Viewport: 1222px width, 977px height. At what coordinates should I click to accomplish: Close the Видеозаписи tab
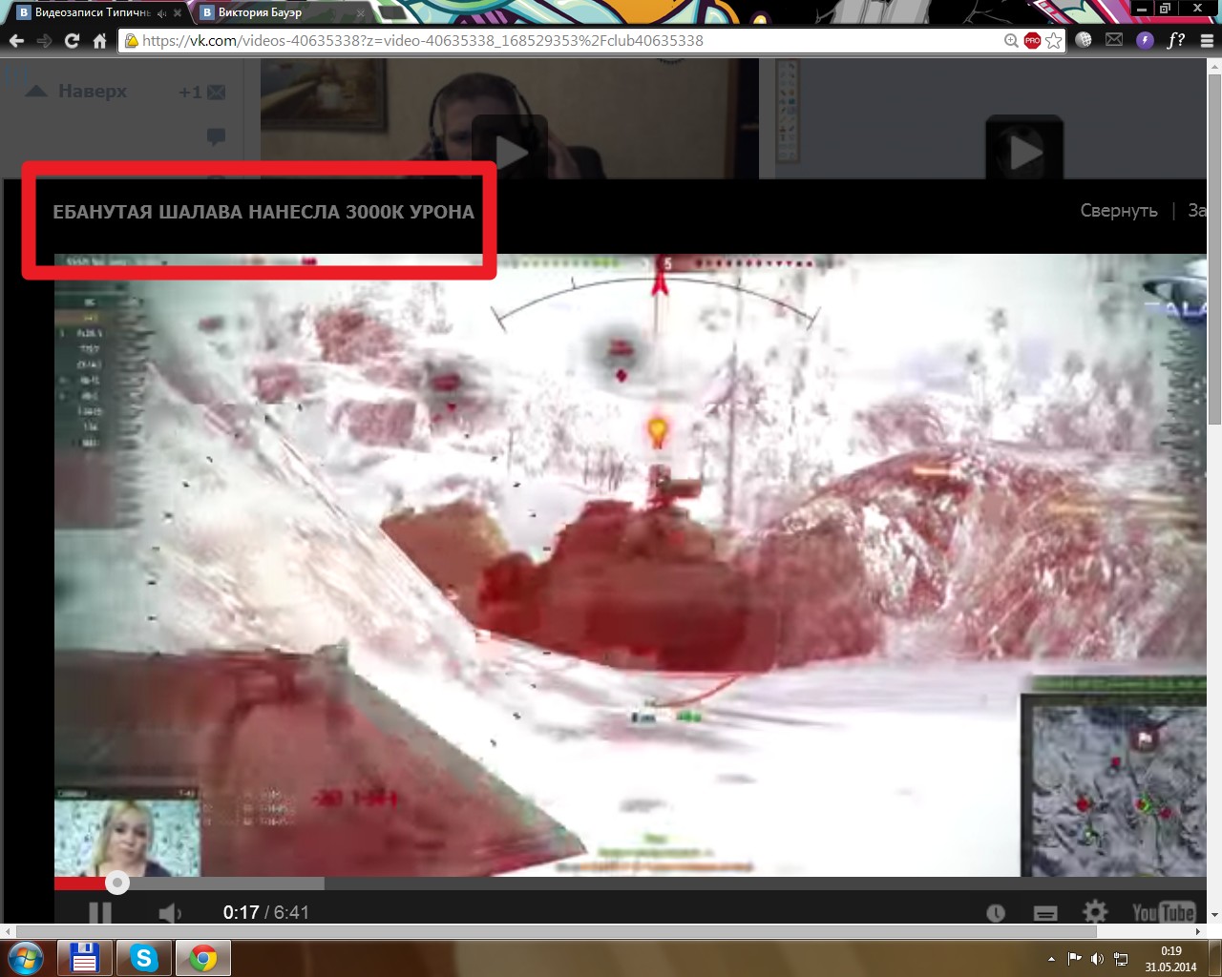[x=178, y=13]
